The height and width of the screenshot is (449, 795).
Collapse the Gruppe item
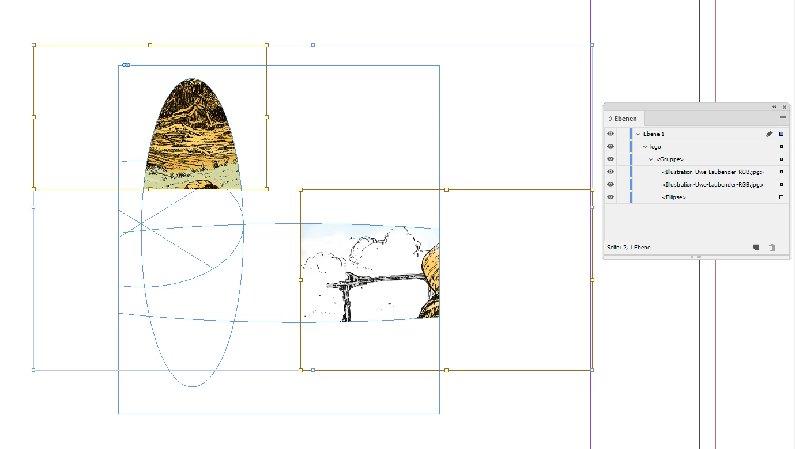click(x=651, y=159)
